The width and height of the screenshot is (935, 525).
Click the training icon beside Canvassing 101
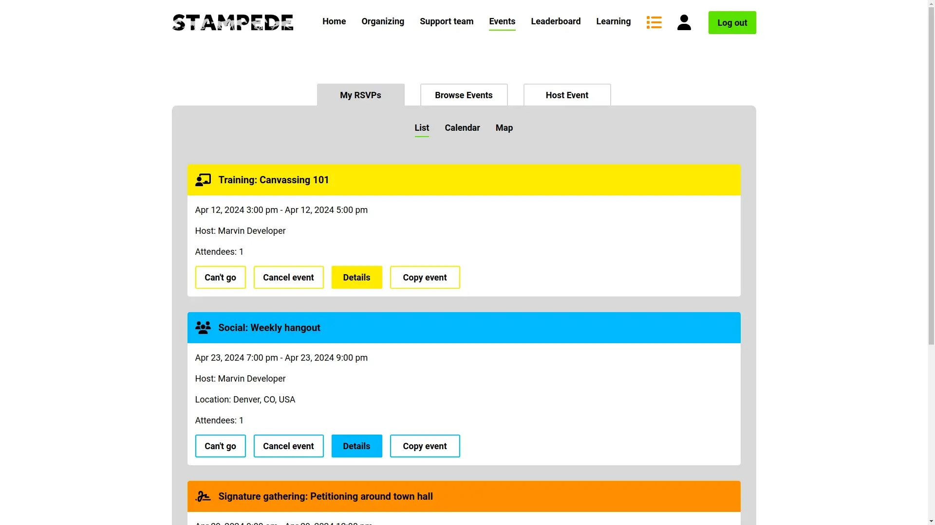[x=203, y=180]
